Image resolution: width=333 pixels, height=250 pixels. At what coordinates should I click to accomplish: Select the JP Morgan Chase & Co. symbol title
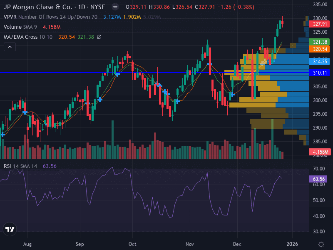pos(38,7)
